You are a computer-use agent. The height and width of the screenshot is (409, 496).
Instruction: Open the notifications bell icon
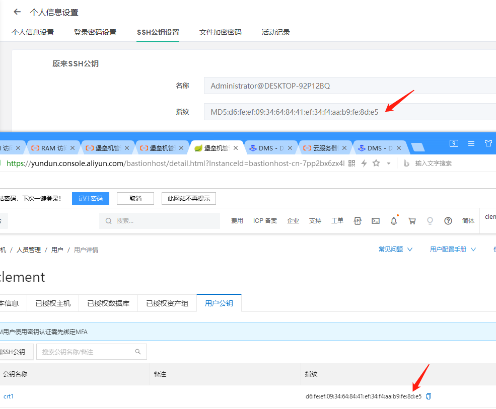(393, 220)
